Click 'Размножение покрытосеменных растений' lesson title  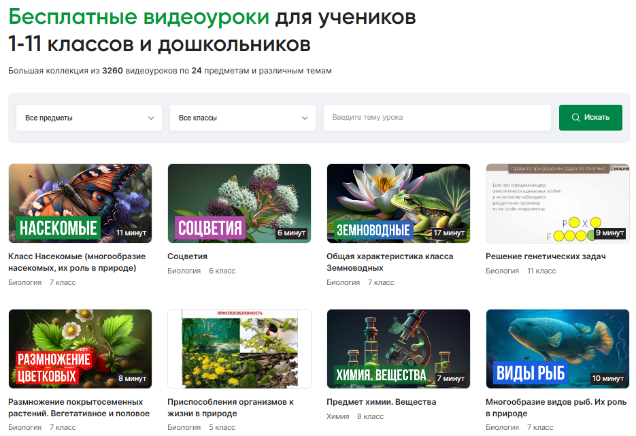pyautogui.click(x=78, y=407)
